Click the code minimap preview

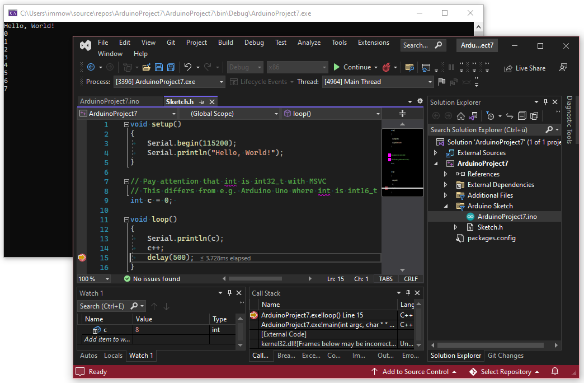(402, 162)
